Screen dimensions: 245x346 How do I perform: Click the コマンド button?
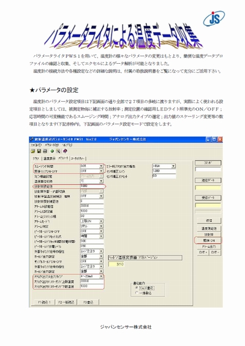coord(208,163)
